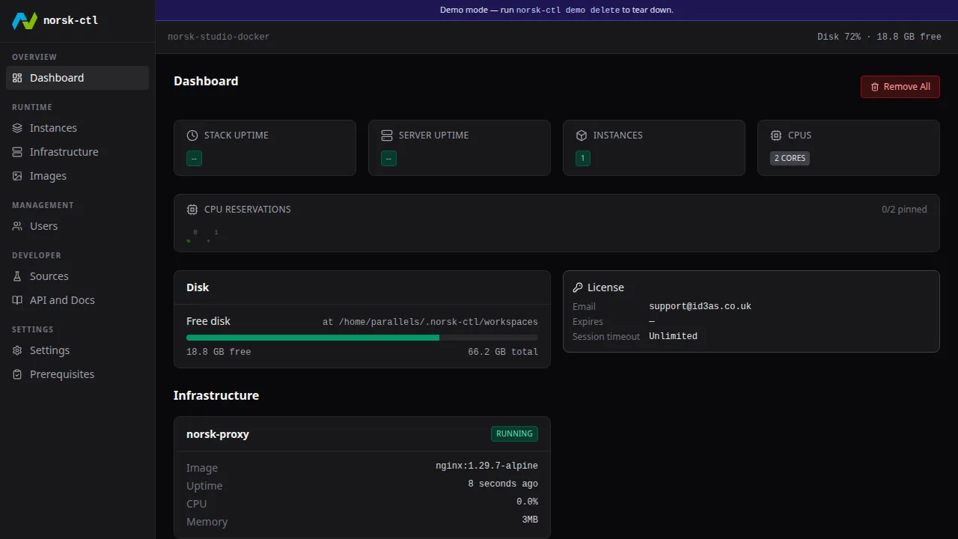Screen dimensions: 958x539
Task: Click the Remove All button
Action: [x=900, y=87]
